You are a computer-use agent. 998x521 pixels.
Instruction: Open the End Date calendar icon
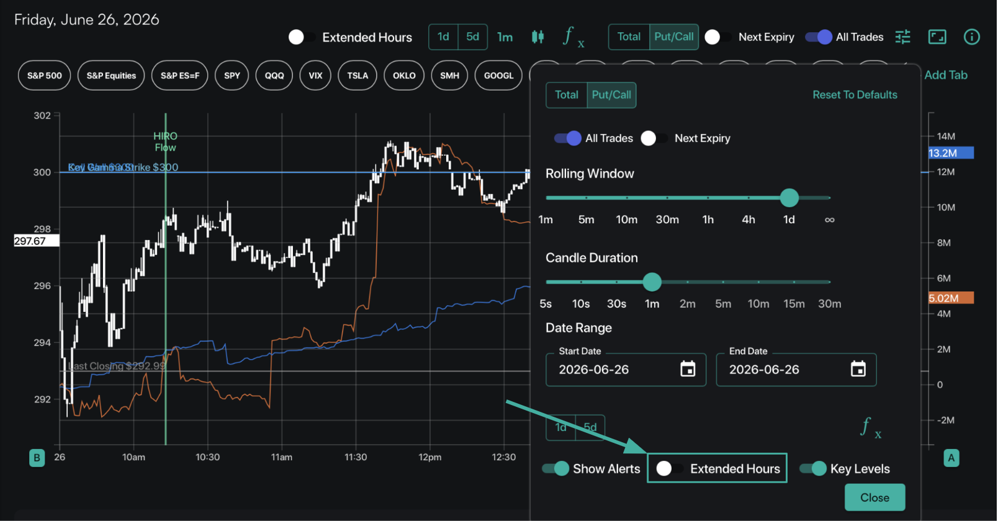(x=858, y=369)
